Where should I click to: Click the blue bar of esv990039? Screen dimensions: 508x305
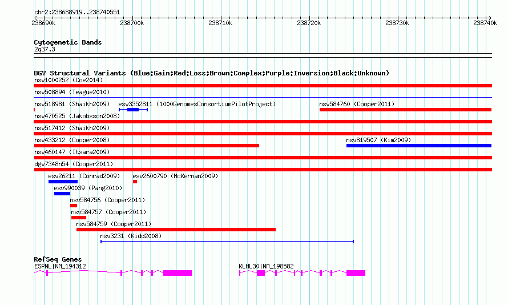click(62, 194)
